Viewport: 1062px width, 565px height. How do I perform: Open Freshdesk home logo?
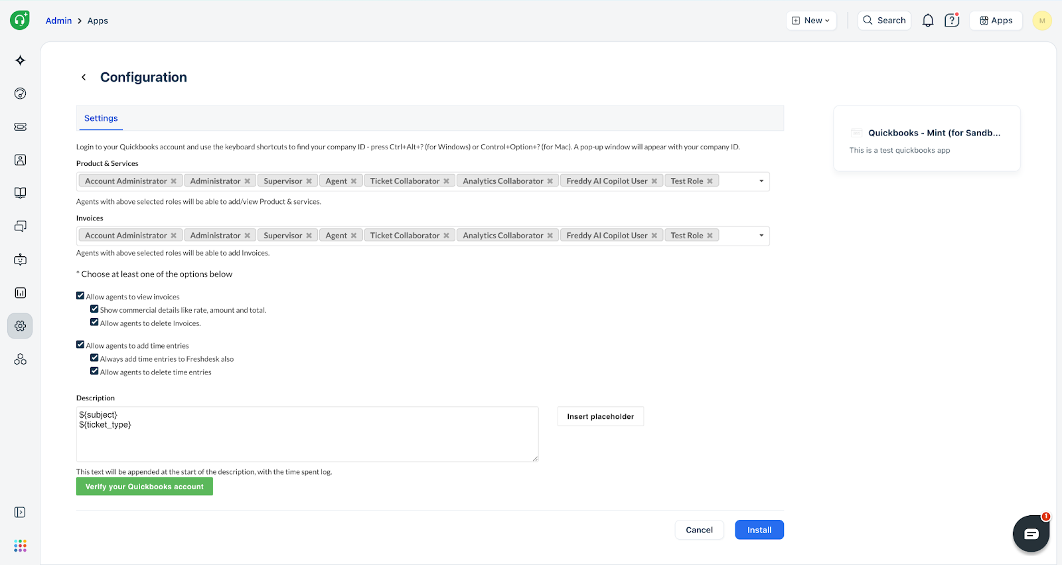point(20,20)
